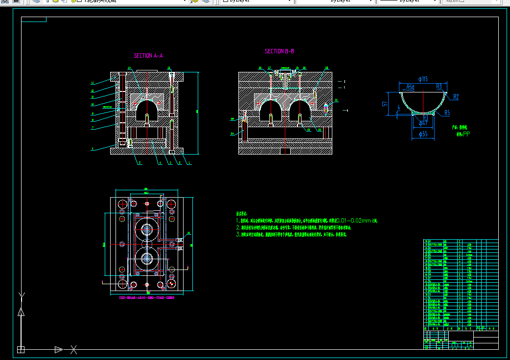Click balloon number 6 left of Section A-A

click(93, 149)
